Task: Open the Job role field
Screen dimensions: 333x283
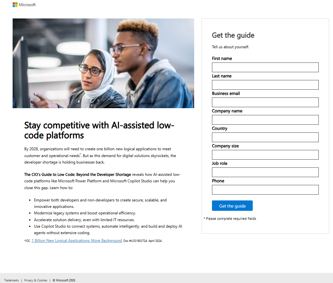Action: pos(265,172)
